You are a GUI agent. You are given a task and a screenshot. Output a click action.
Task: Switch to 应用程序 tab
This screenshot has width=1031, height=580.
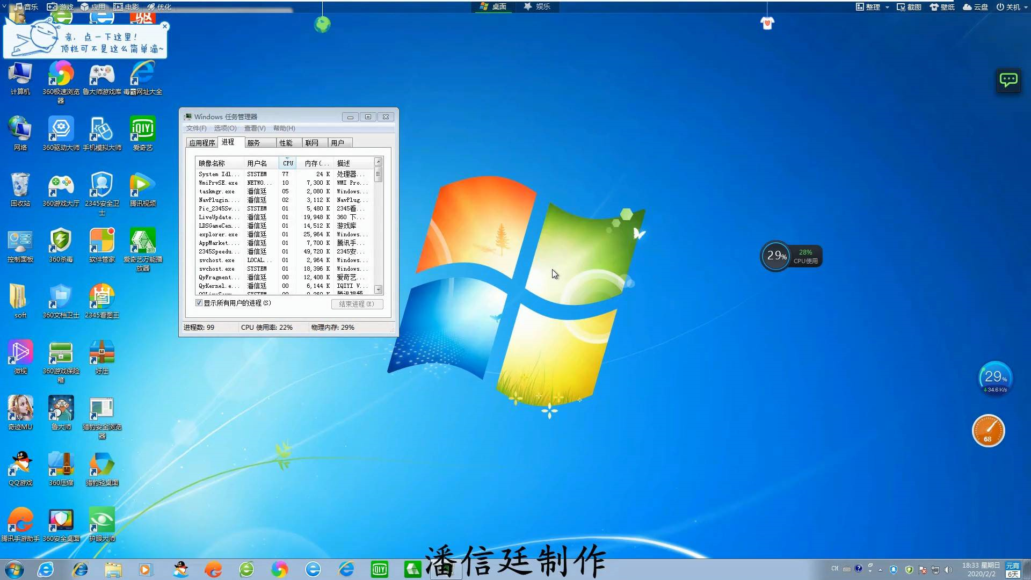tap(202, 143)
